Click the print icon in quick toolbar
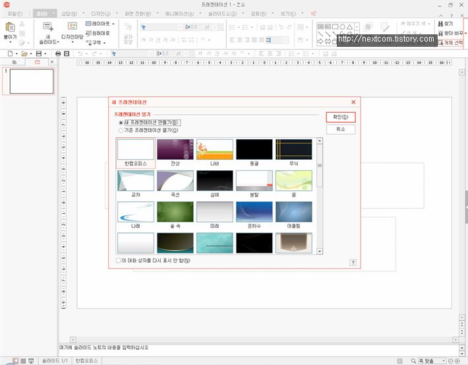The width and height of the screenshot is (468, 365). point(58,53)
